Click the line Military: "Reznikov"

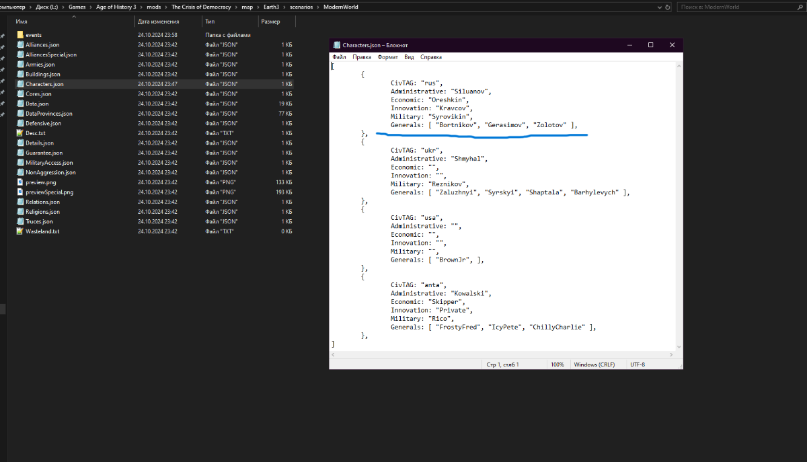(x=430, y=184)
